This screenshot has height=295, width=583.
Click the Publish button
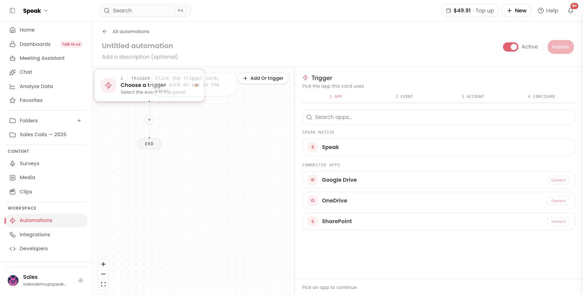tap(560, 47)
